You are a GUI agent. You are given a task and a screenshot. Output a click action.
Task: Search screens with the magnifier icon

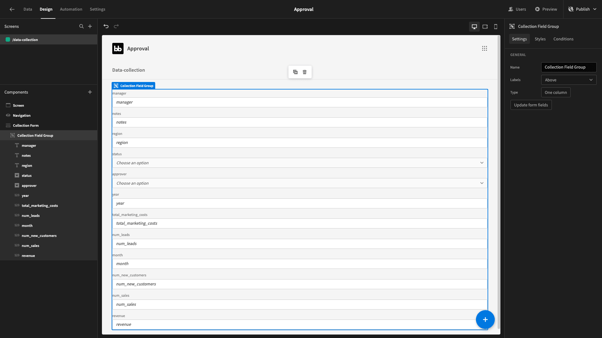(82, 26)
